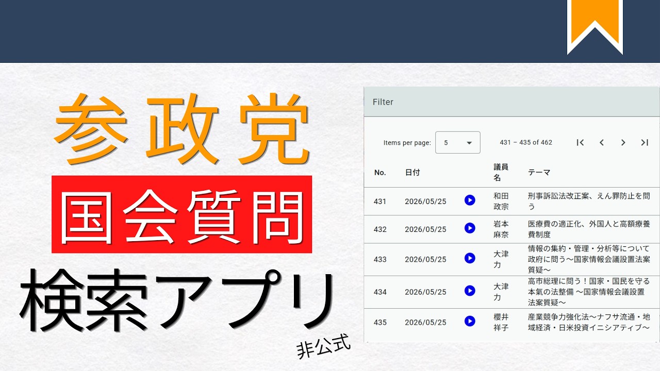The width and height of the screenshot is (660, 371).
Task: Click date 2026/05/25 in row 433
Action: pyautogui.click(x=425, y=259)
